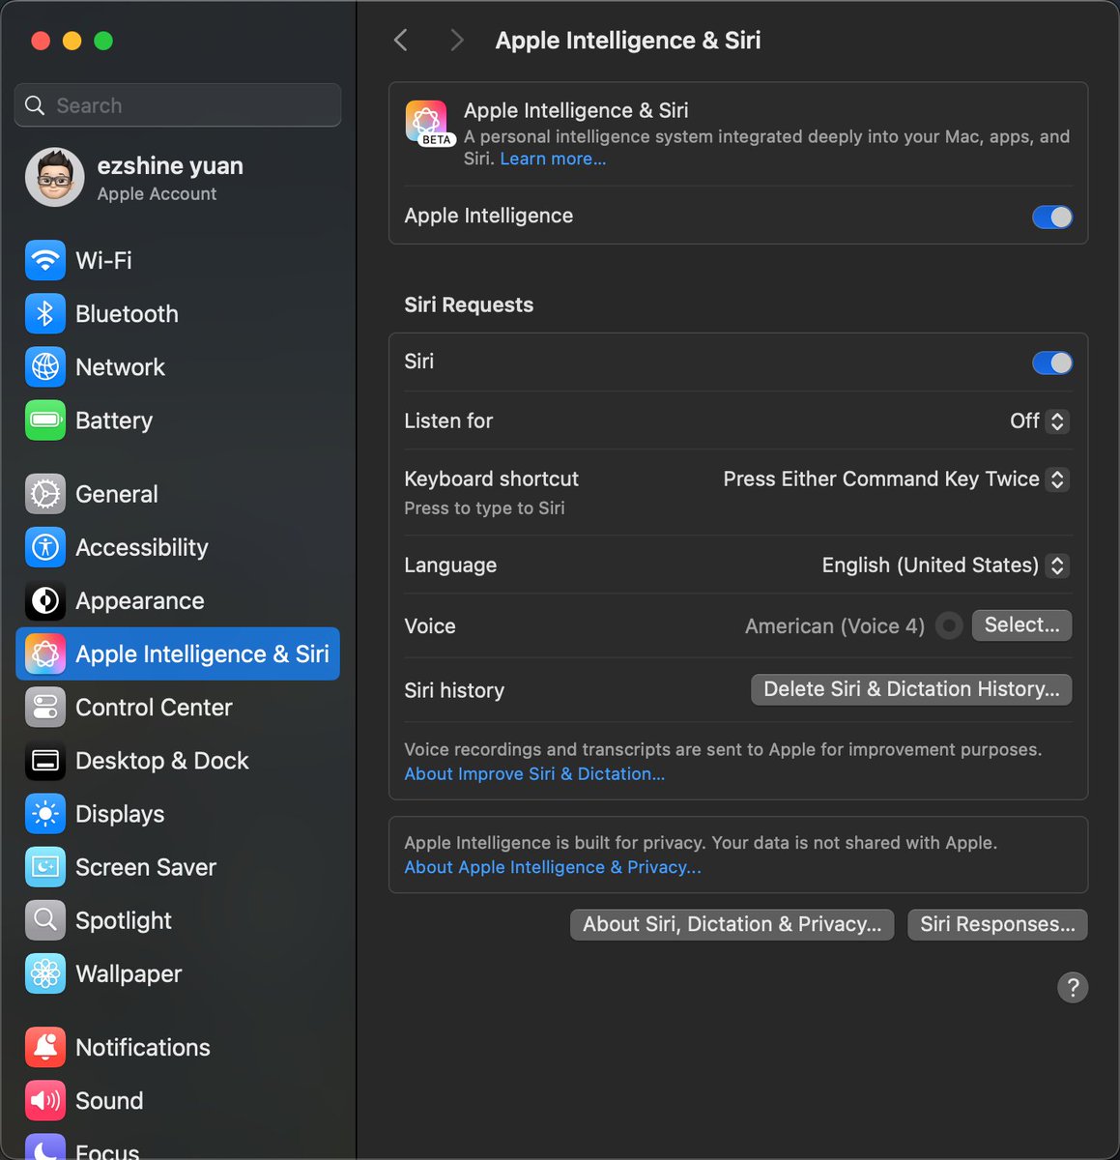Image resolution: width=1120 pixels, height=1160 pixels.
Task: Click the magnifier icon in Search field
Action: 36,105
